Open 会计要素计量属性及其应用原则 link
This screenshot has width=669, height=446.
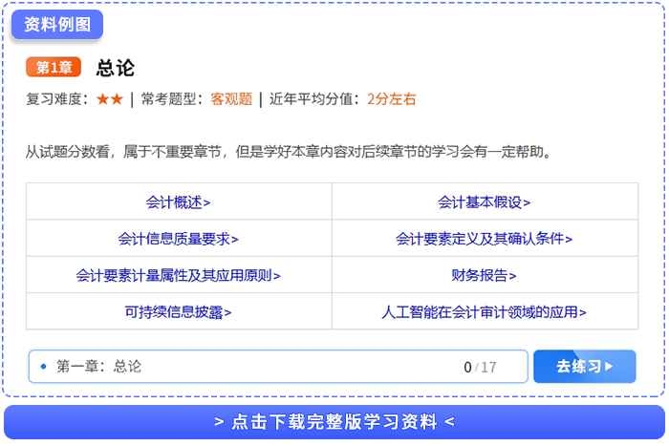[x=179, y=275]
